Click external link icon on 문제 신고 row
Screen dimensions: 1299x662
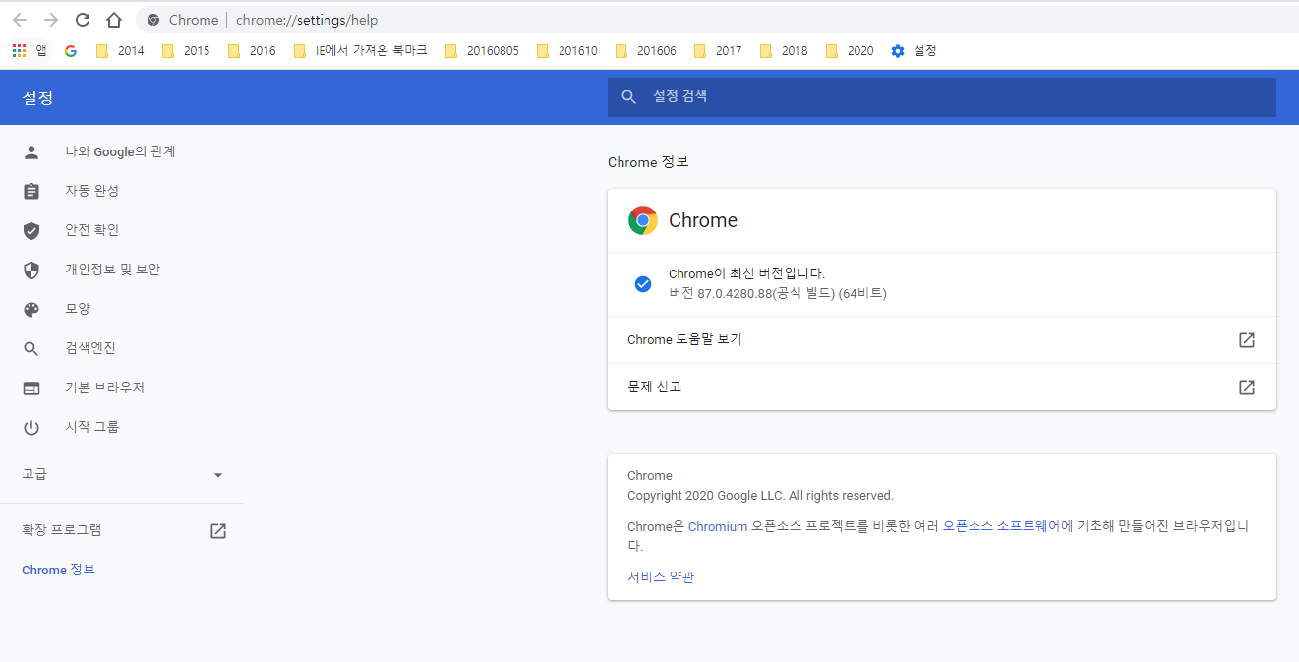pos(1247,388)
